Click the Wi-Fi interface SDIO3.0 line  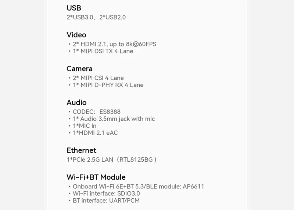106,194
